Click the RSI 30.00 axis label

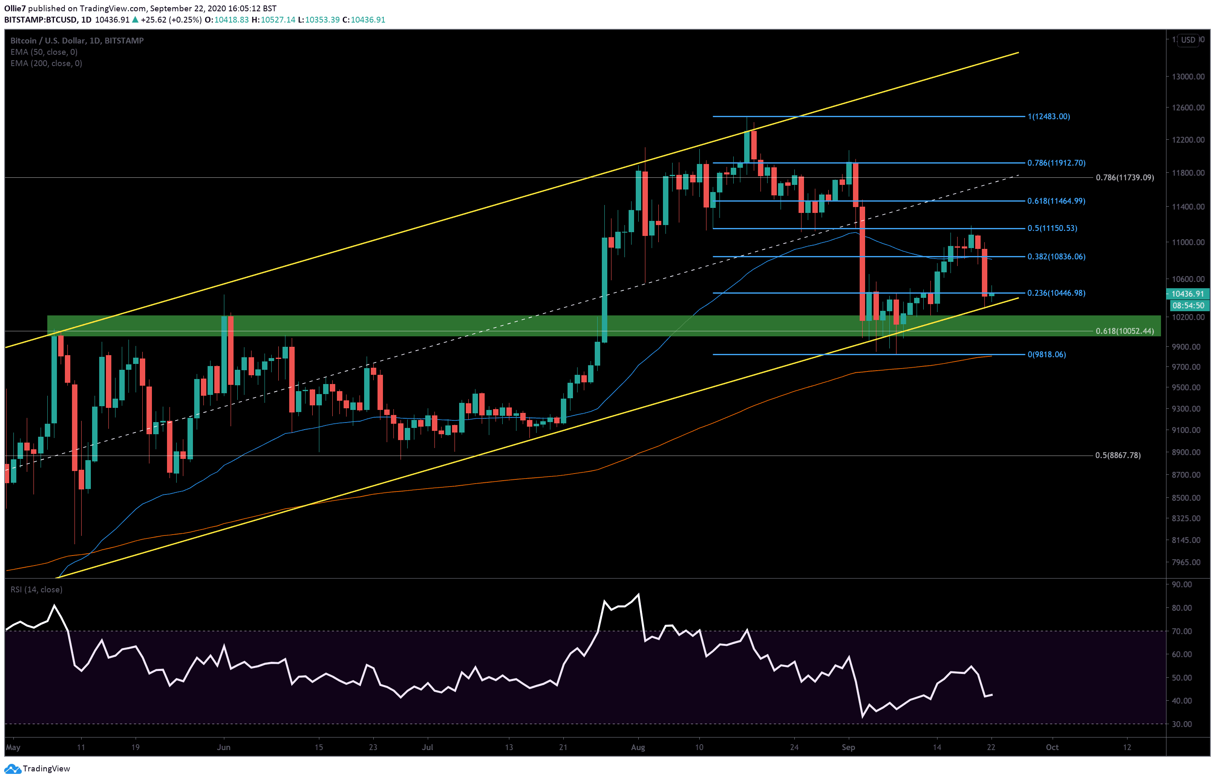1182,724
